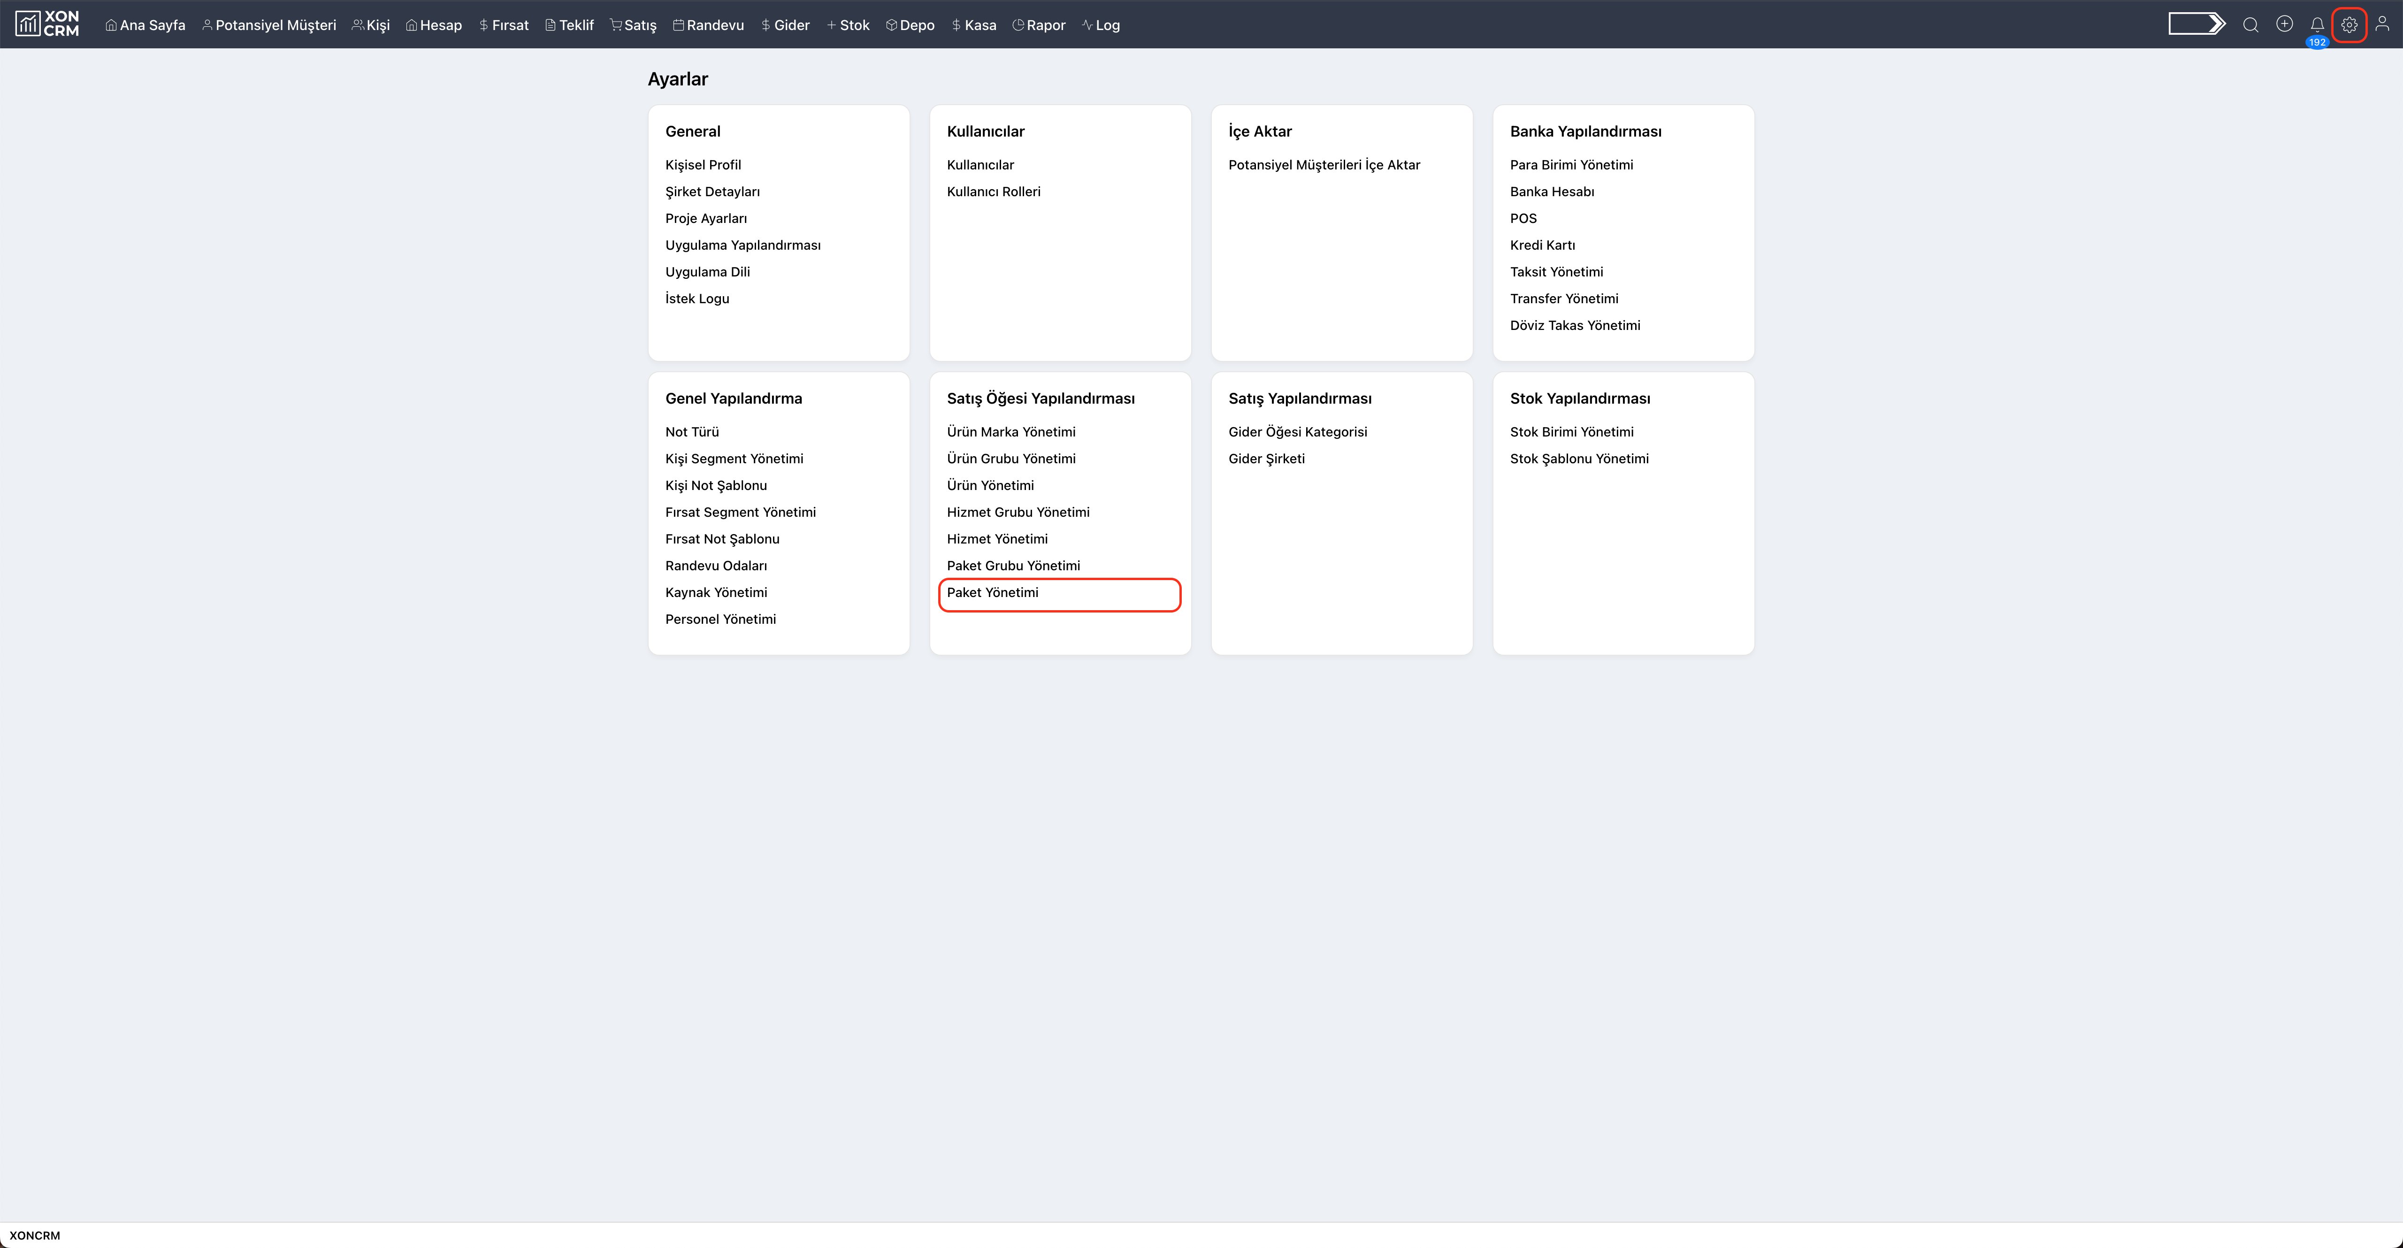
Task: Go to Teklif in the navigation
Action: (x=570, y=25)
